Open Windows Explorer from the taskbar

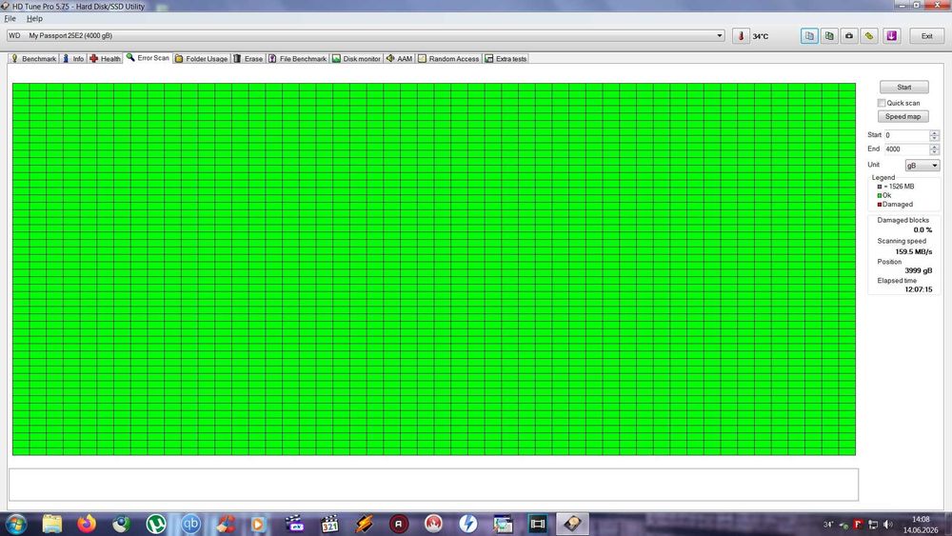point(52,524)
